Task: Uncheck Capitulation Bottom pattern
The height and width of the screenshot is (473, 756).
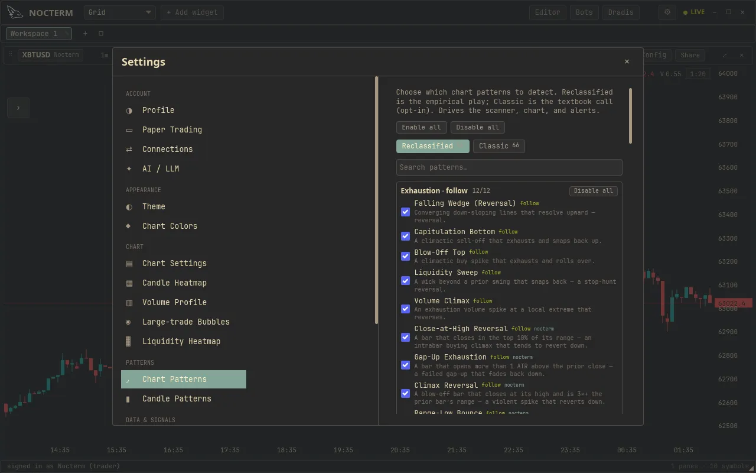Action: [x=405, y=236]
